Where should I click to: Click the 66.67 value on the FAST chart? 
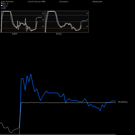[40, 17]
